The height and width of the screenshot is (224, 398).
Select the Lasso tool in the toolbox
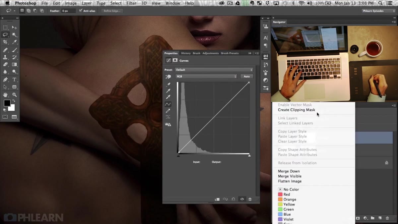pos(5,34)
